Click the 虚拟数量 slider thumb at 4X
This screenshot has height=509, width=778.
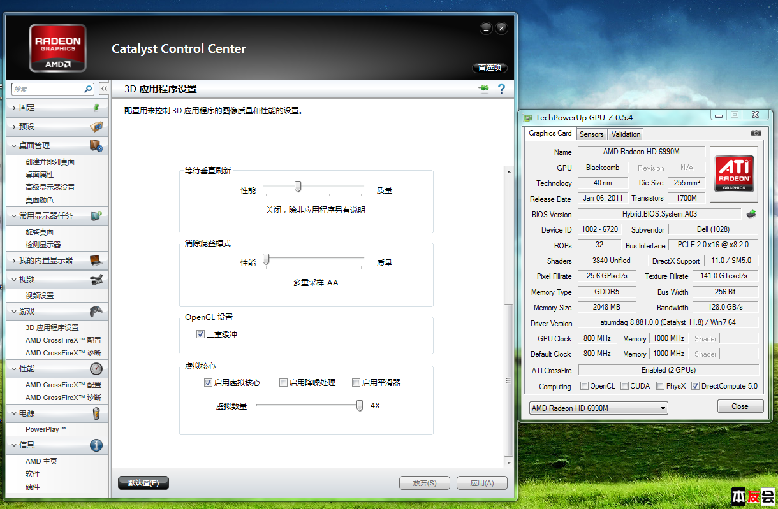point(360,405)
